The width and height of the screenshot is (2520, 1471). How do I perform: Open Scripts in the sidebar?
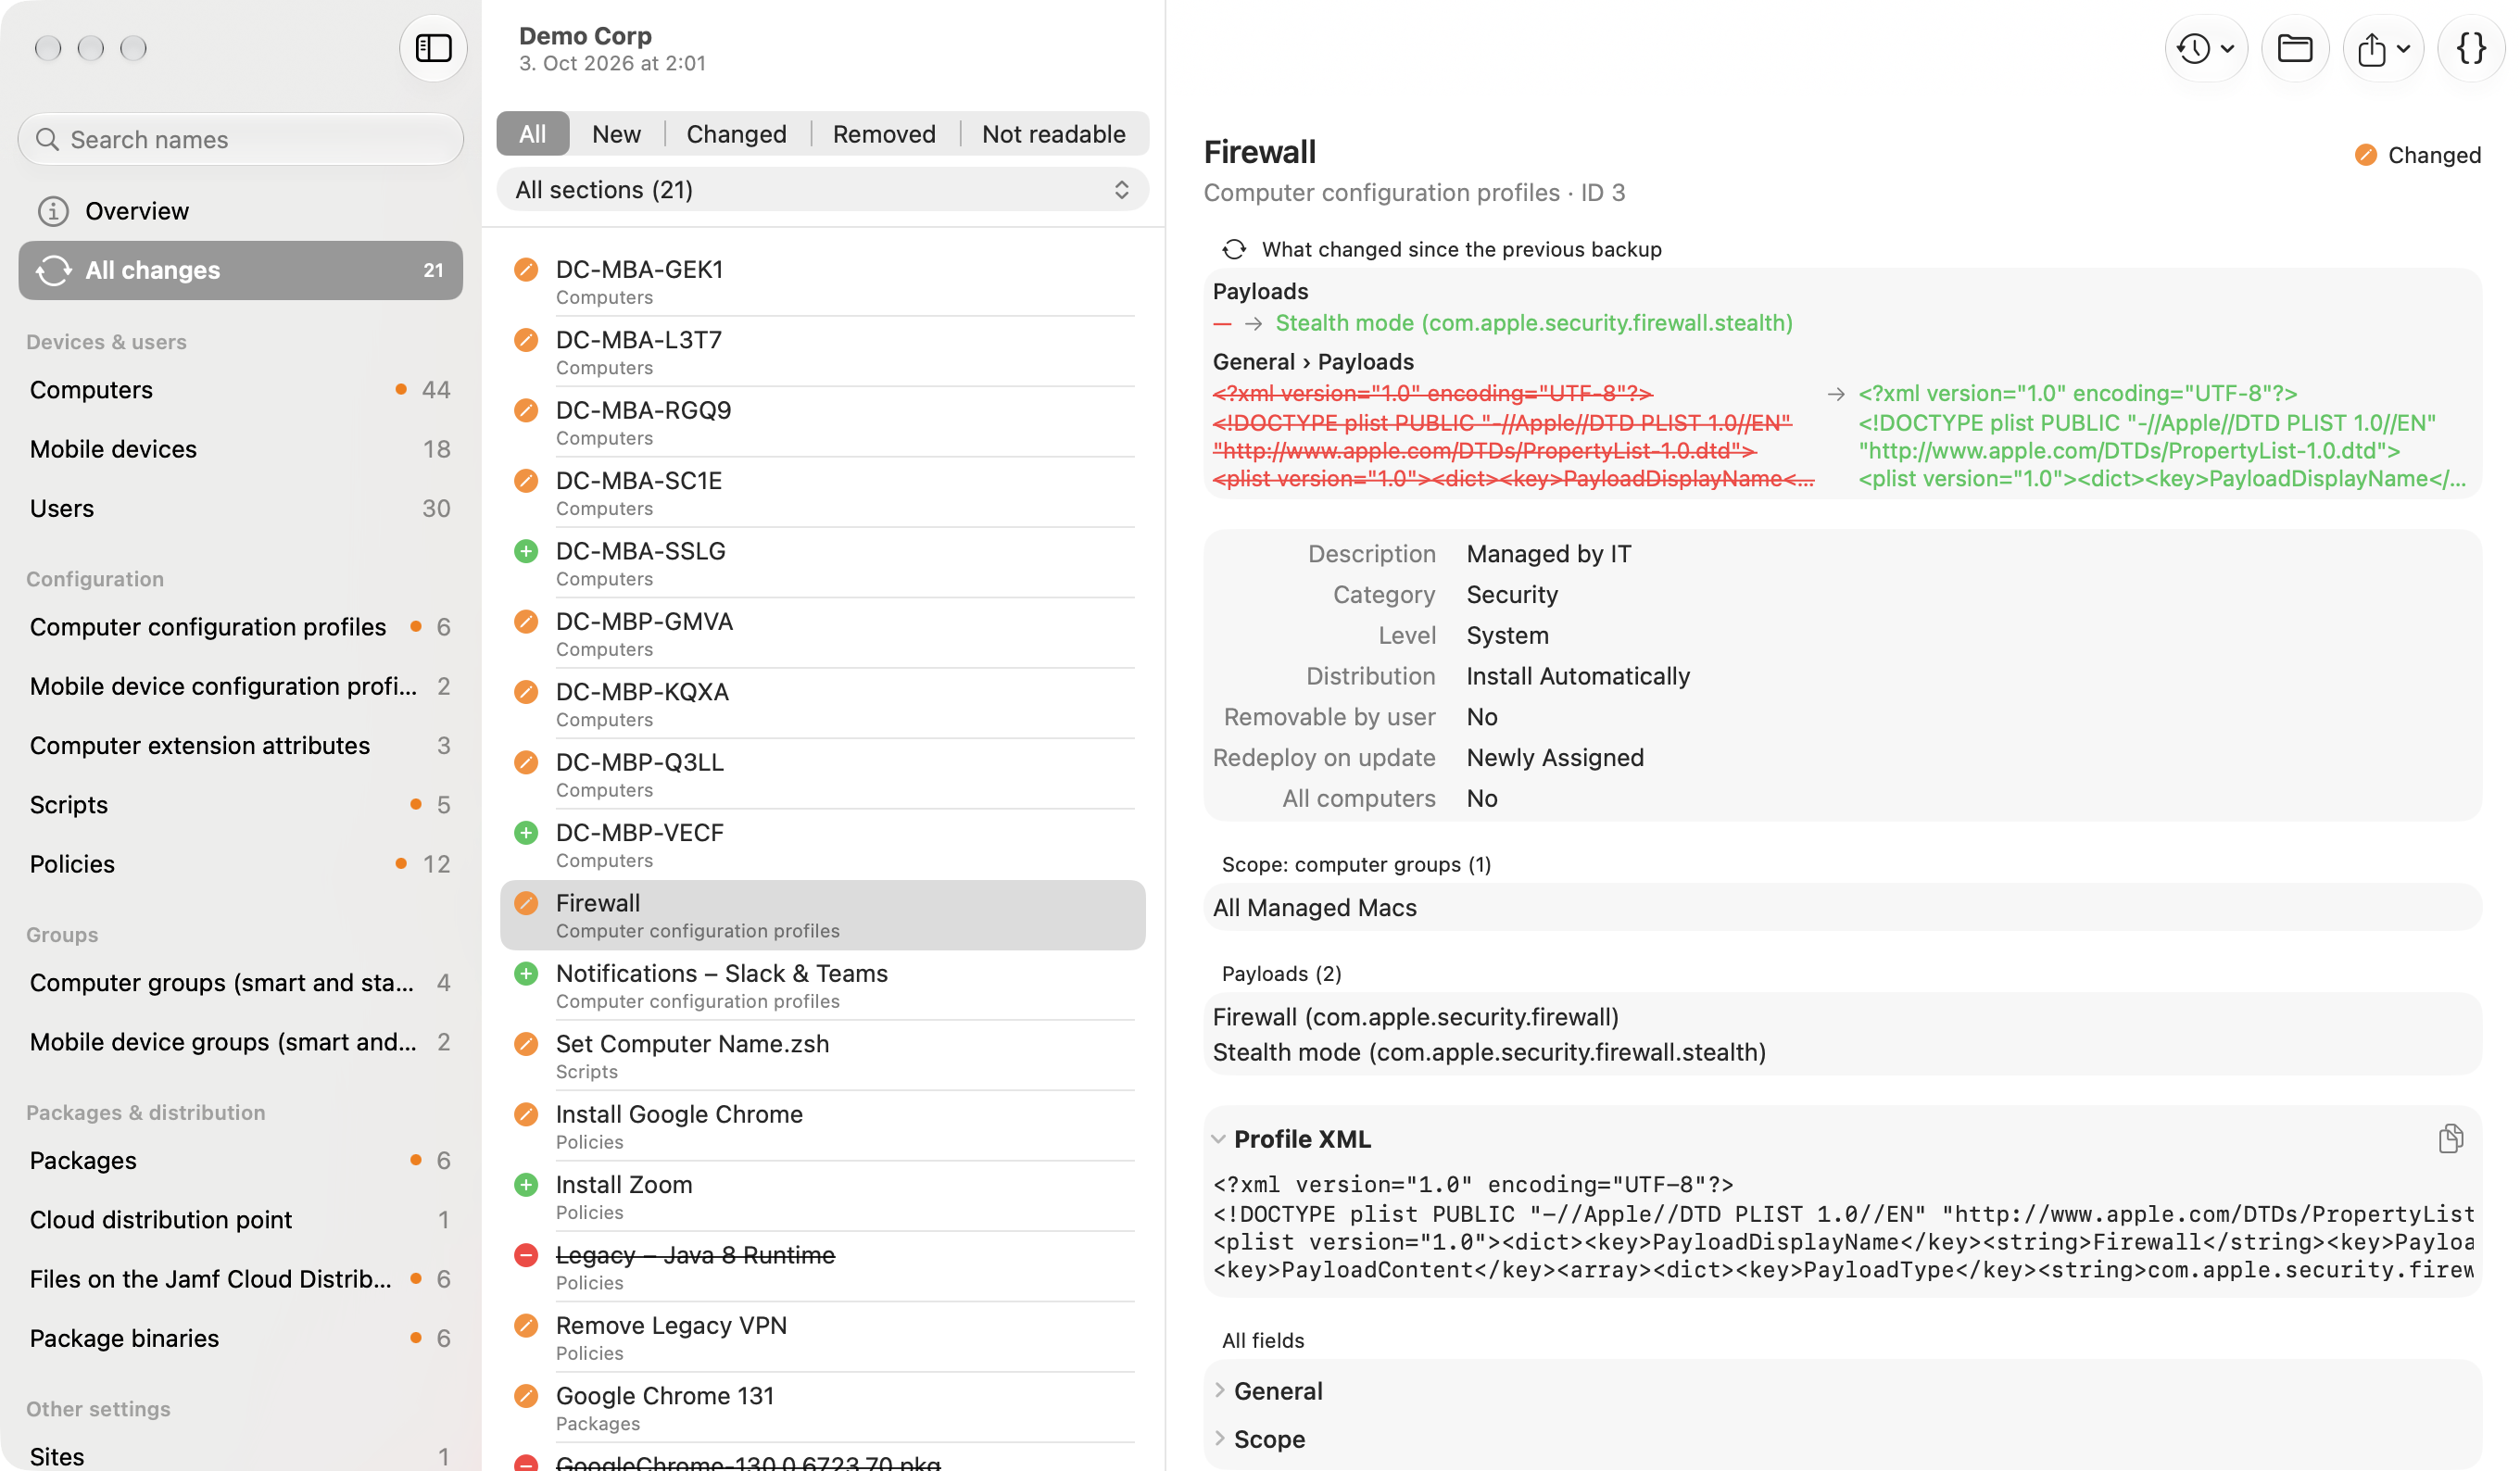(241, 805)
